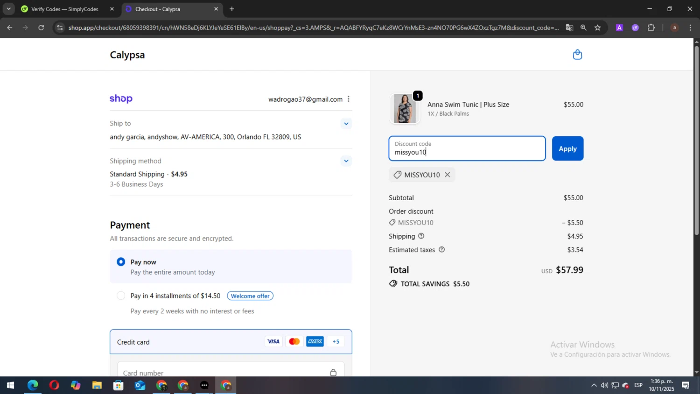Click the lock icon in Card number field
Image resolution: width=700 pixels, height=394 pixels.
click(333, 373)
